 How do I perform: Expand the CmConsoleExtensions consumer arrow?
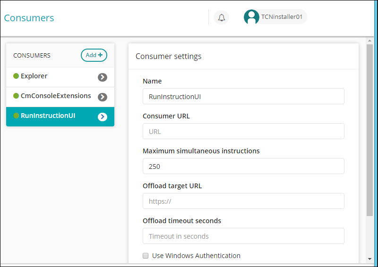coord(103,97)
